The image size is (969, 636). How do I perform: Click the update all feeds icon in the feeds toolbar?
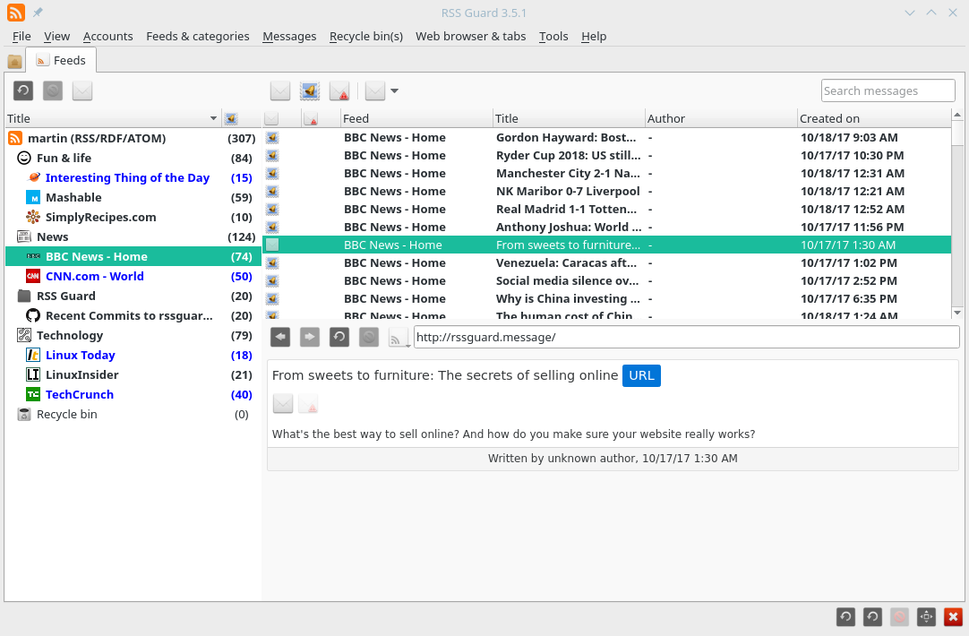pos(23,90)
